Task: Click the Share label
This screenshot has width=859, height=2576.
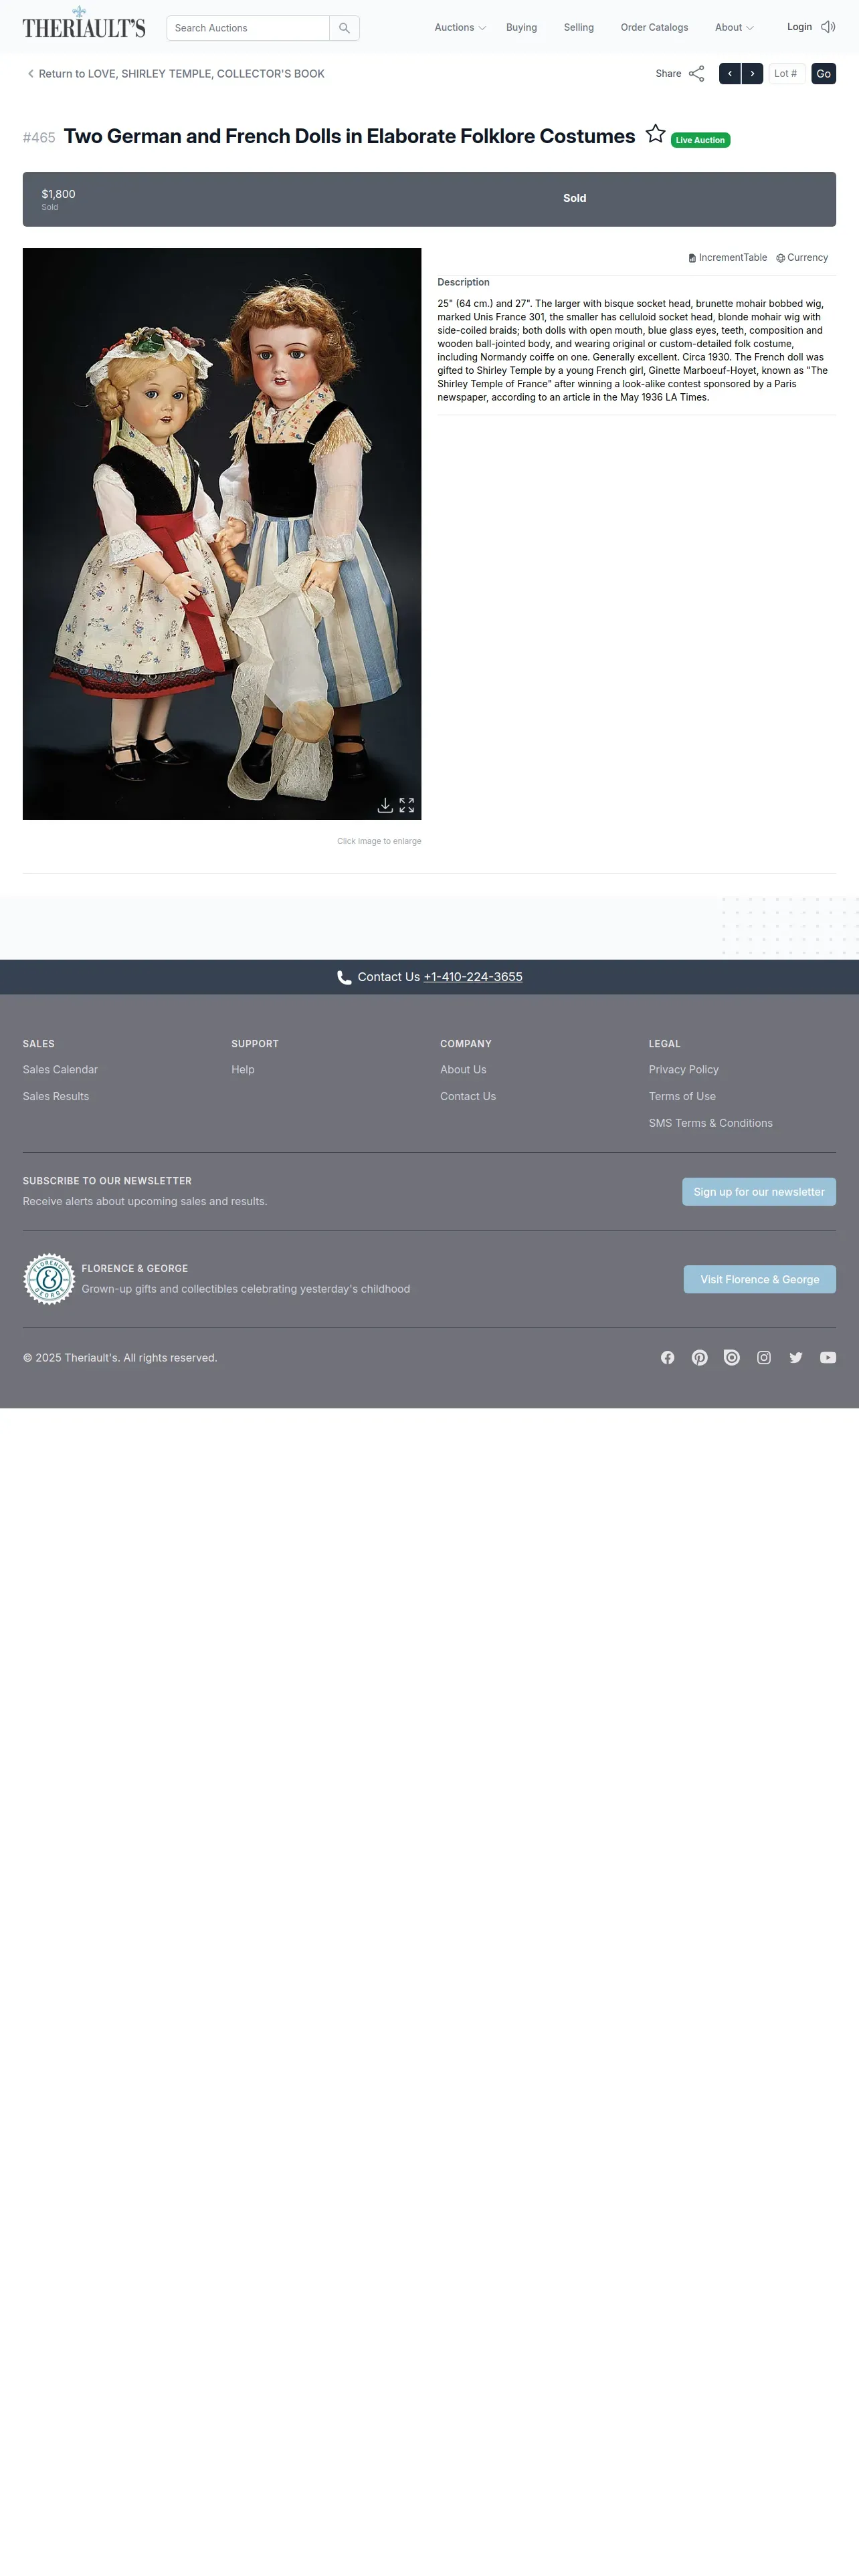Action: click(x=668, y=74)
